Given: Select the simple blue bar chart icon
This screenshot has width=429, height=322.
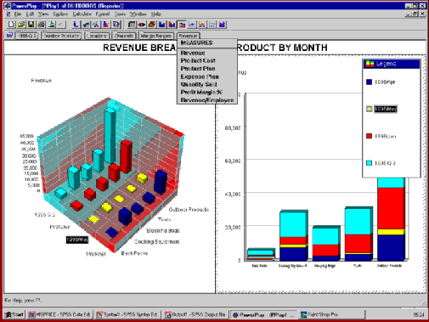Looking at the screenshot, I should [x=162, y=25].
